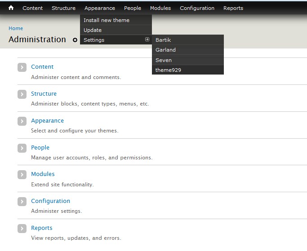
Task: Open the People menu in top bar
Action: 133,8
